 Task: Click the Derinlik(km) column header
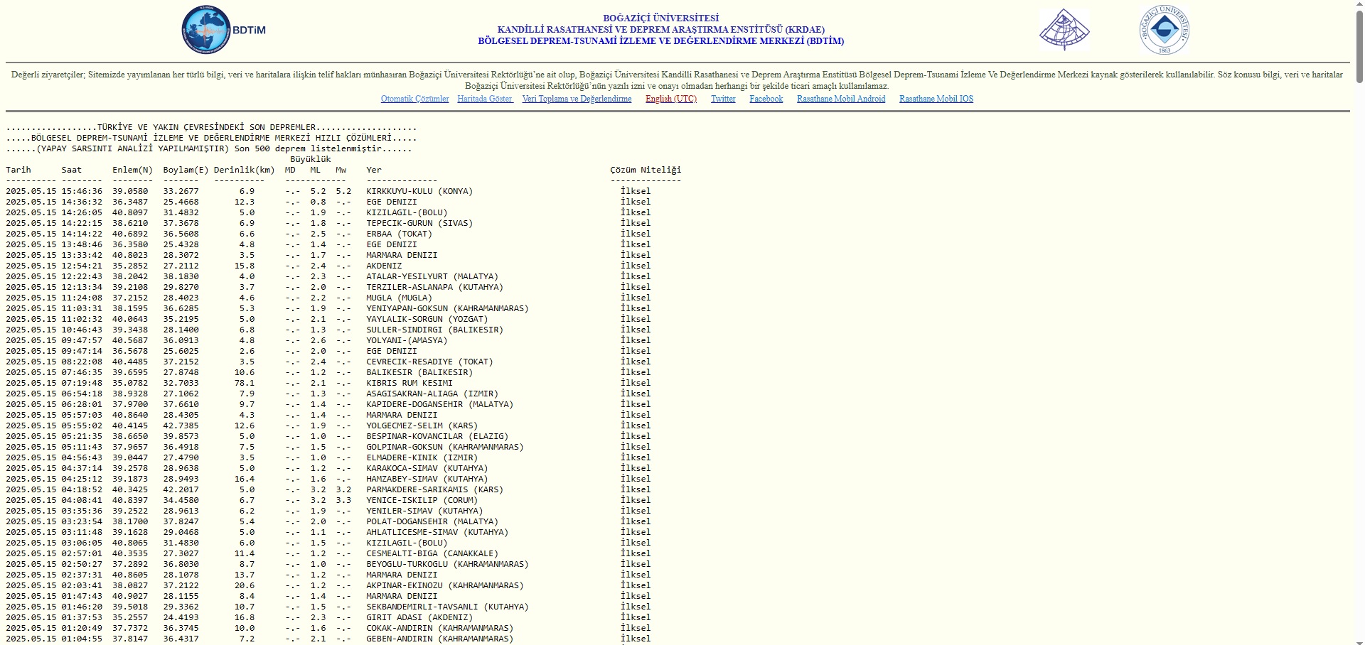point(245,170)
